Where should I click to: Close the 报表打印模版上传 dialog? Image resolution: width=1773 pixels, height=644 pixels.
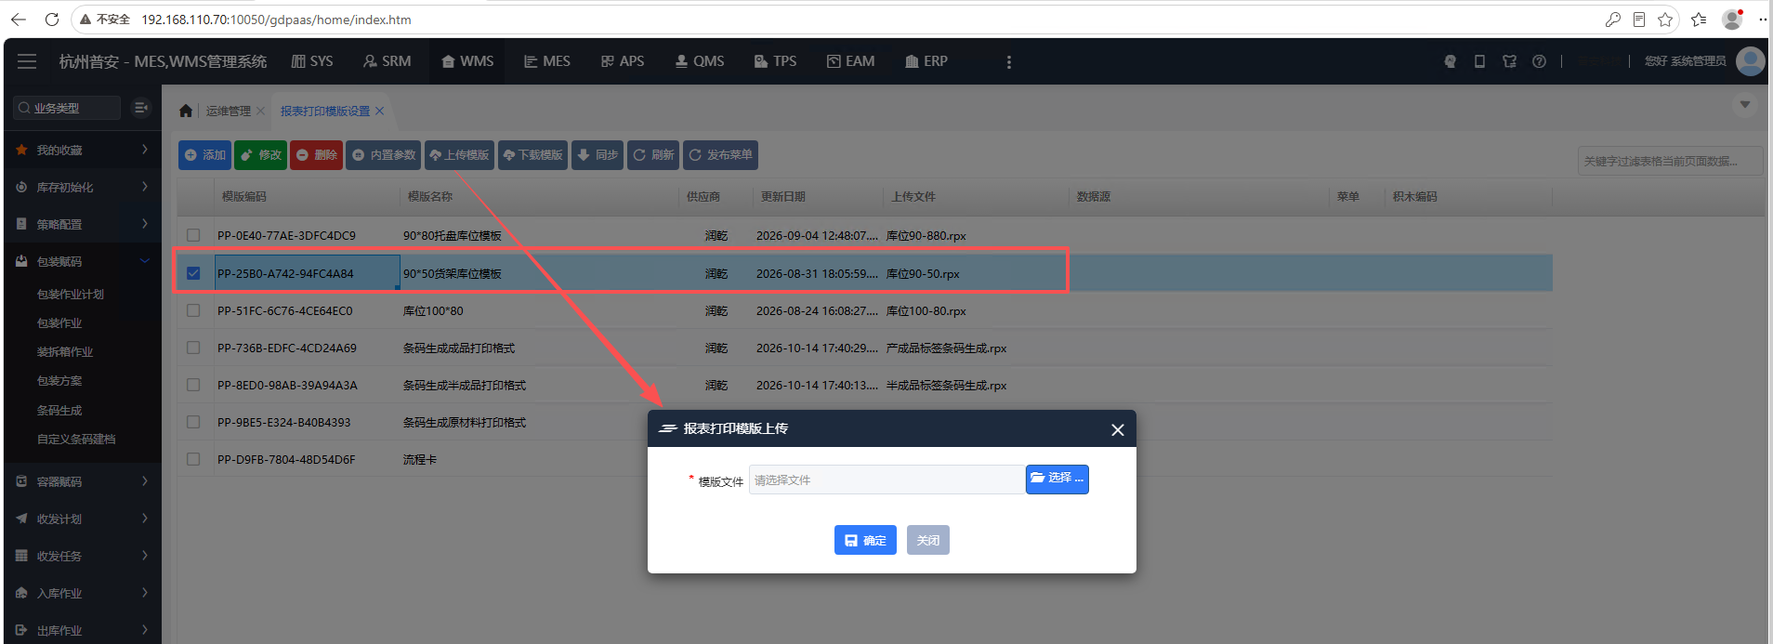click(x=1118, y=429)
